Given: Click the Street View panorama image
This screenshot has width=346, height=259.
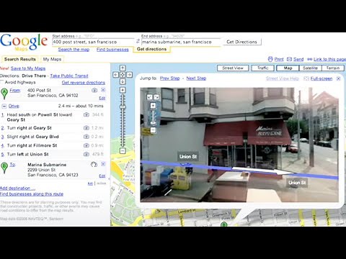Looking at the screenshot, I should (x=239, y=145).
